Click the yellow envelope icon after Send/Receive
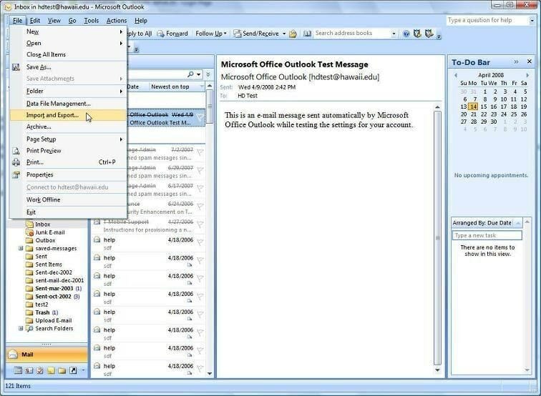The height and width of the screenshot is (396, 541). 293,34
